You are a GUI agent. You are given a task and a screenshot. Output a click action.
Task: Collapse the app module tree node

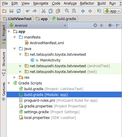[x=9, y=32]
